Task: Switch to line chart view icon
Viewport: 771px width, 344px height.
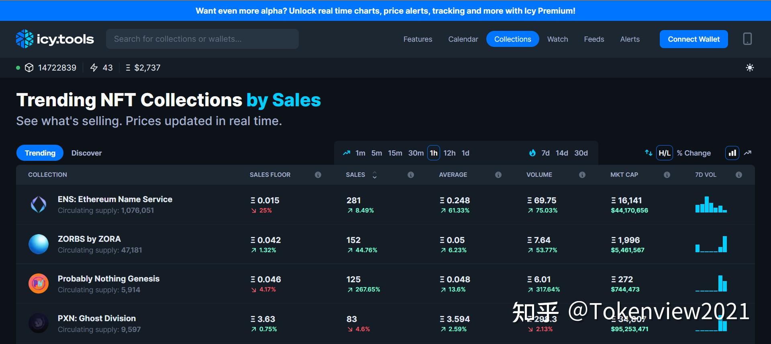Action: [x=748, y=153]
